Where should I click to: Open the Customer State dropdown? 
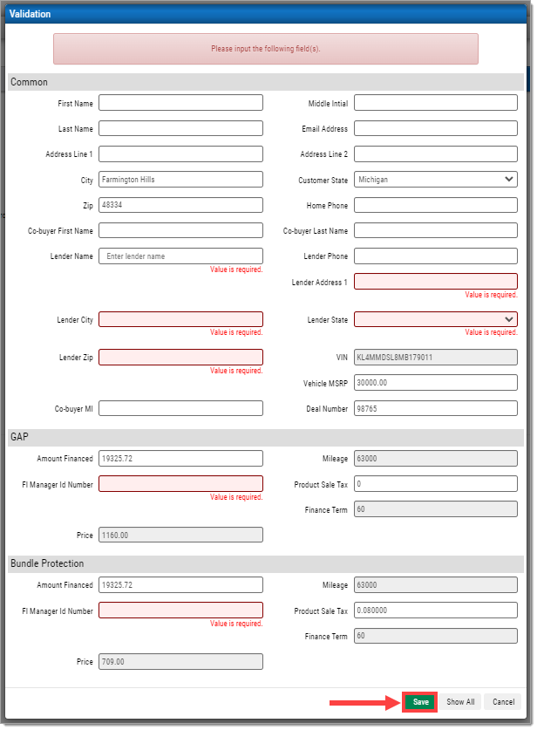coord(436,180)
